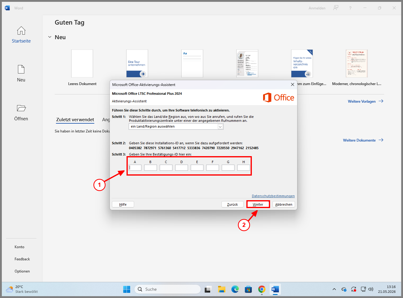This screenshot has height=298, width=403.
Task: Open Microsoft Store taskbar icon
Action: [248, 289]
